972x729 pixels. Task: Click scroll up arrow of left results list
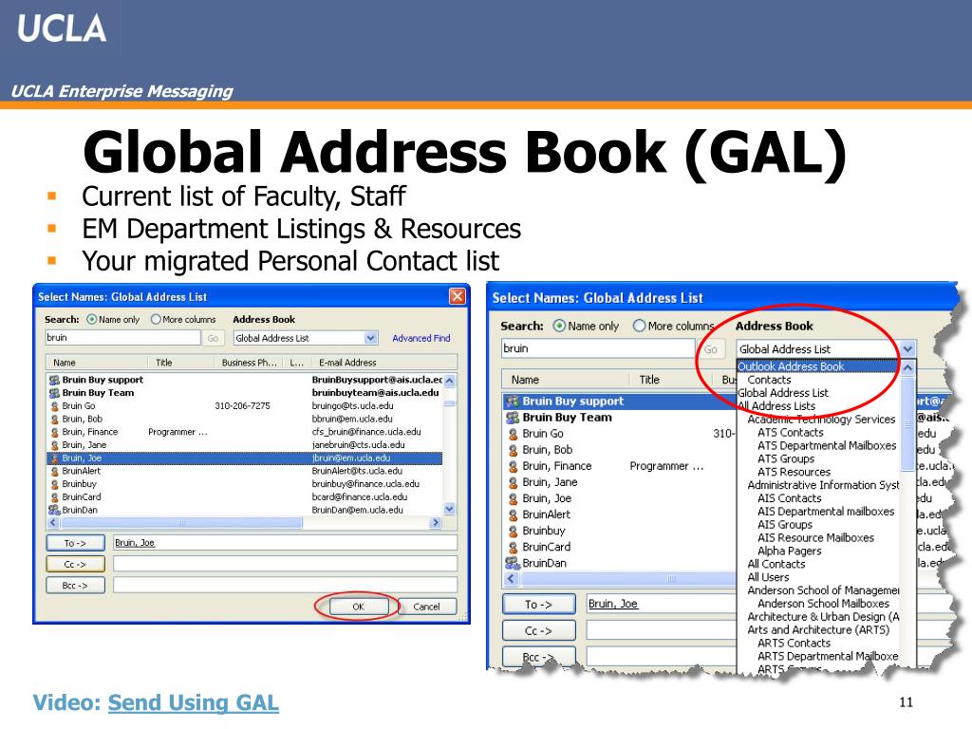pyautogui.click(x=449, y=380)
